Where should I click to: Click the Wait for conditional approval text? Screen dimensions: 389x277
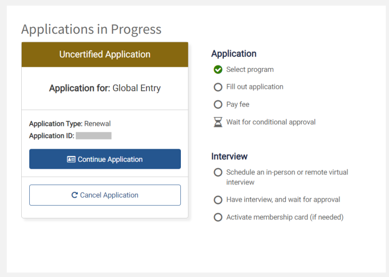click(271, 122)
